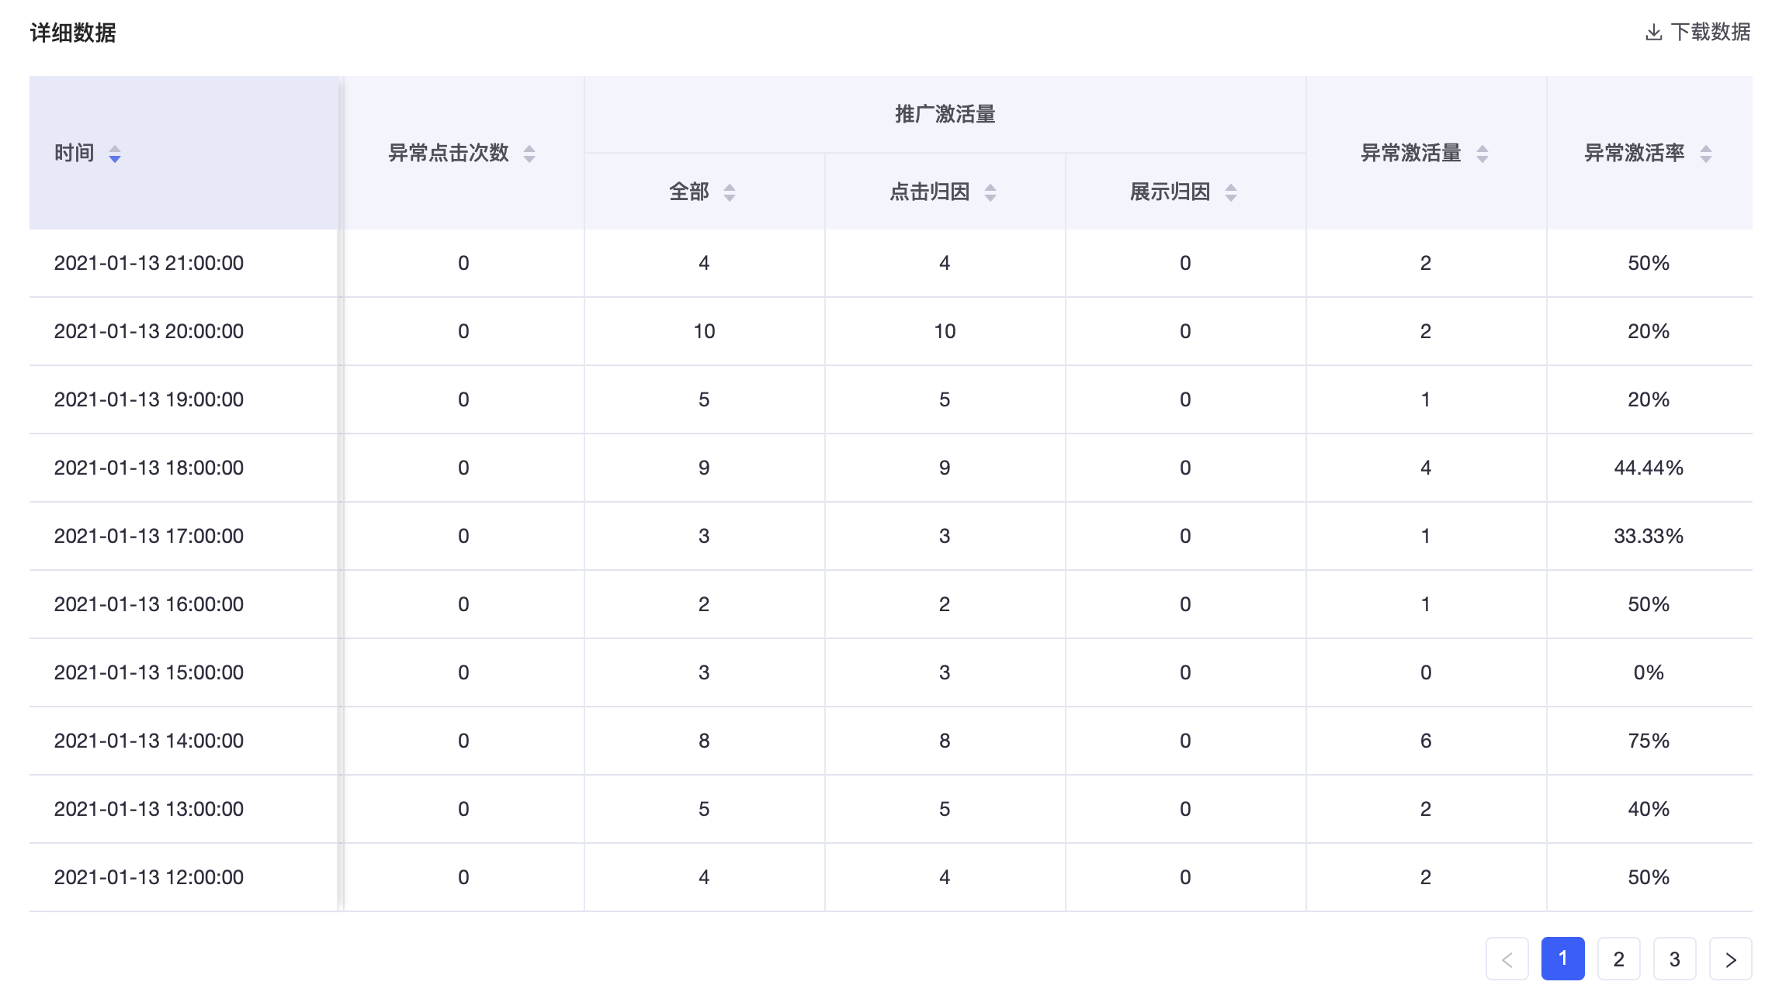The height and width of the screenshot is (985, 1765).
Task: Click the 详细数据 section title
Action: tap(73, 33)
